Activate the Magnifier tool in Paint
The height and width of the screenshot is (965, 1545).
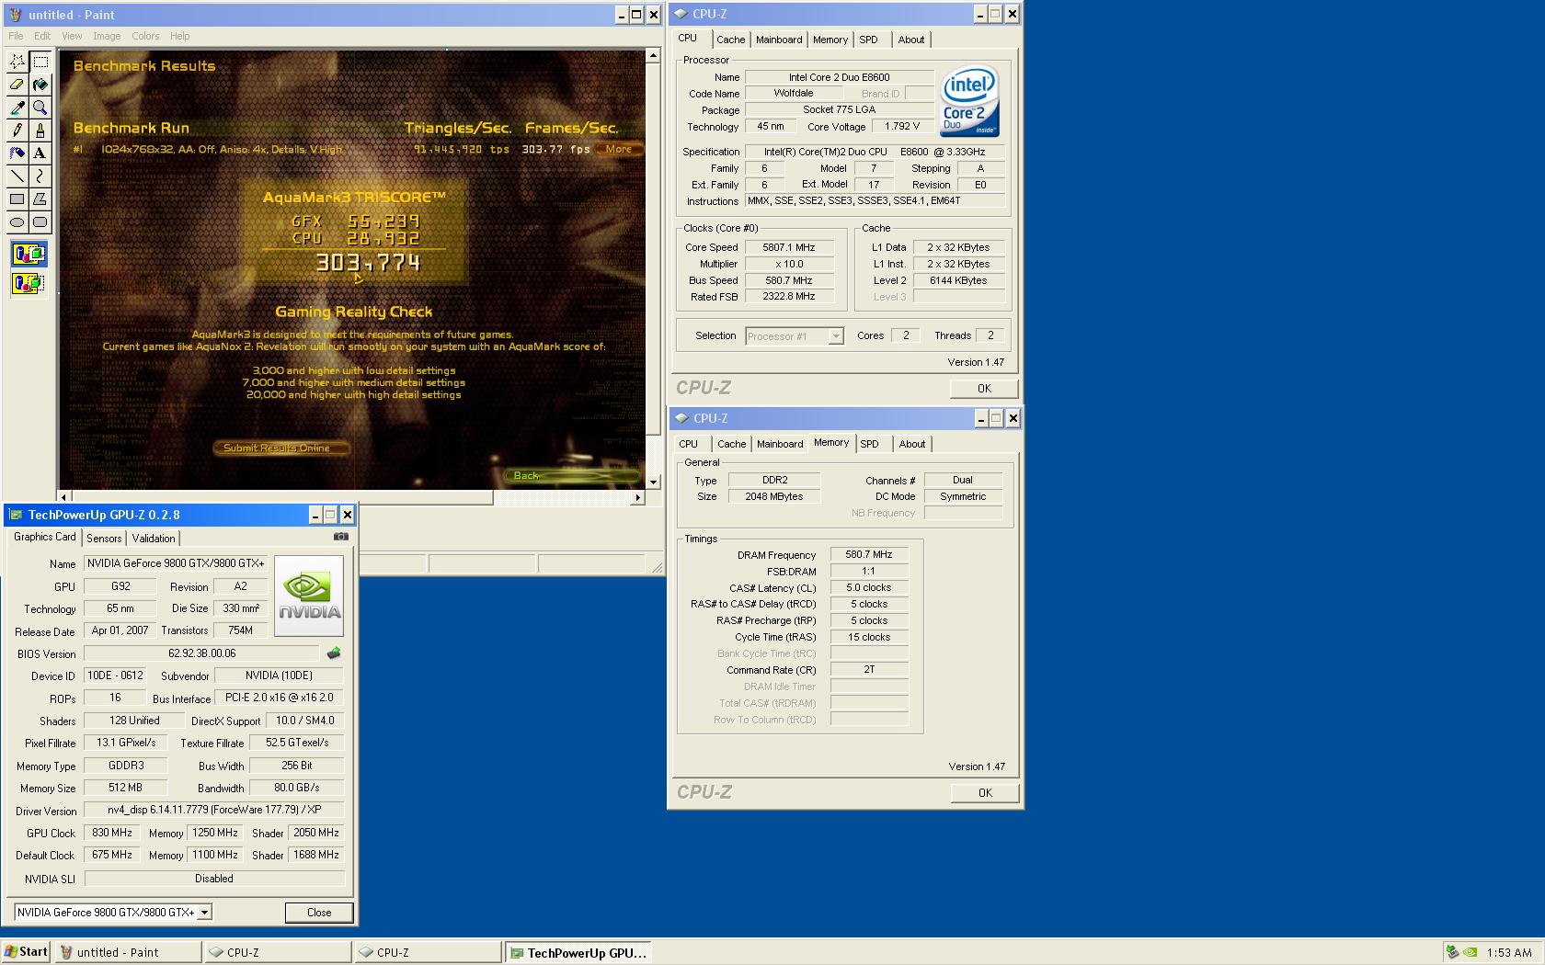coord(40,108)
